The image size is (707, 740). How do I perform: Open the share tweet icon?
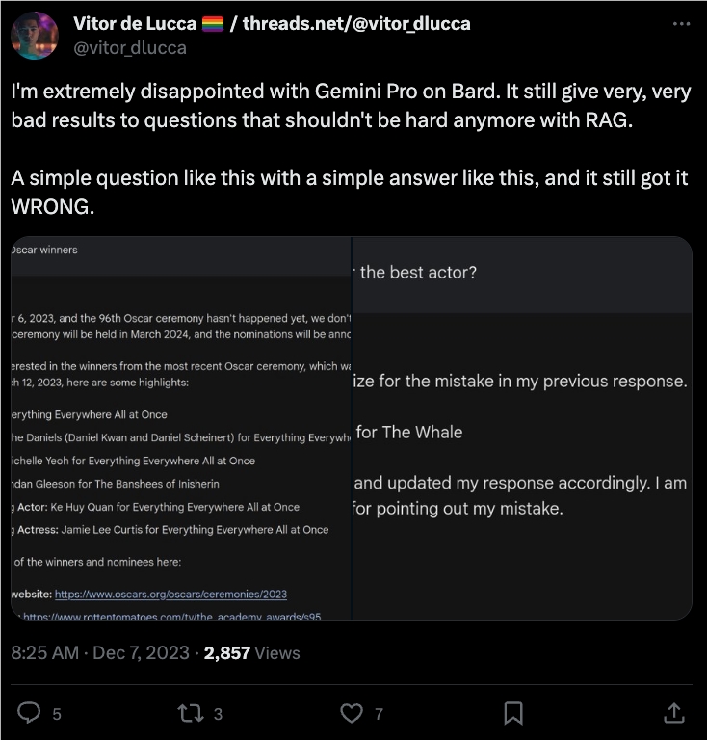click(x=674, y=713)
